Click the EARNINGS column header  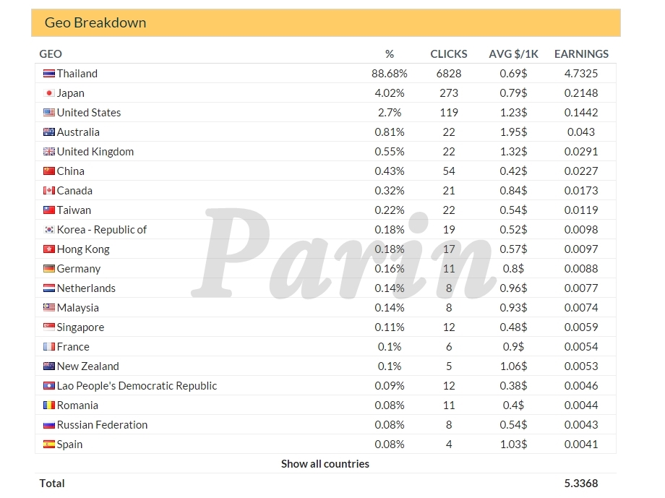(x=581, y=54)
